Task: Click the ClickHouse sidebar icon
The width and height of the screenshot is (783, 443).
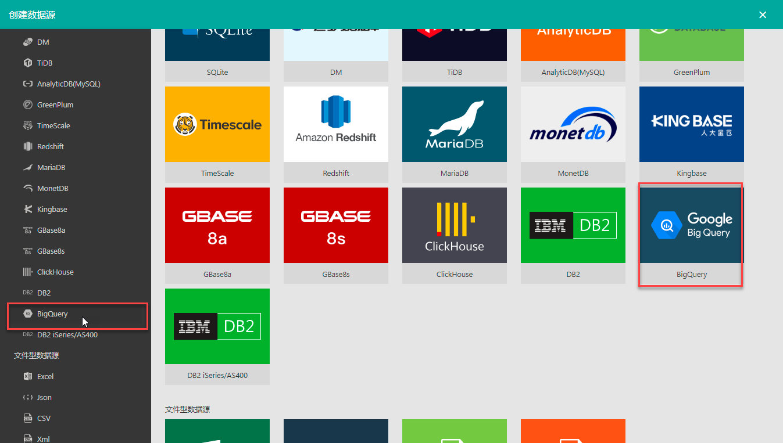Action: click(27, 272)
